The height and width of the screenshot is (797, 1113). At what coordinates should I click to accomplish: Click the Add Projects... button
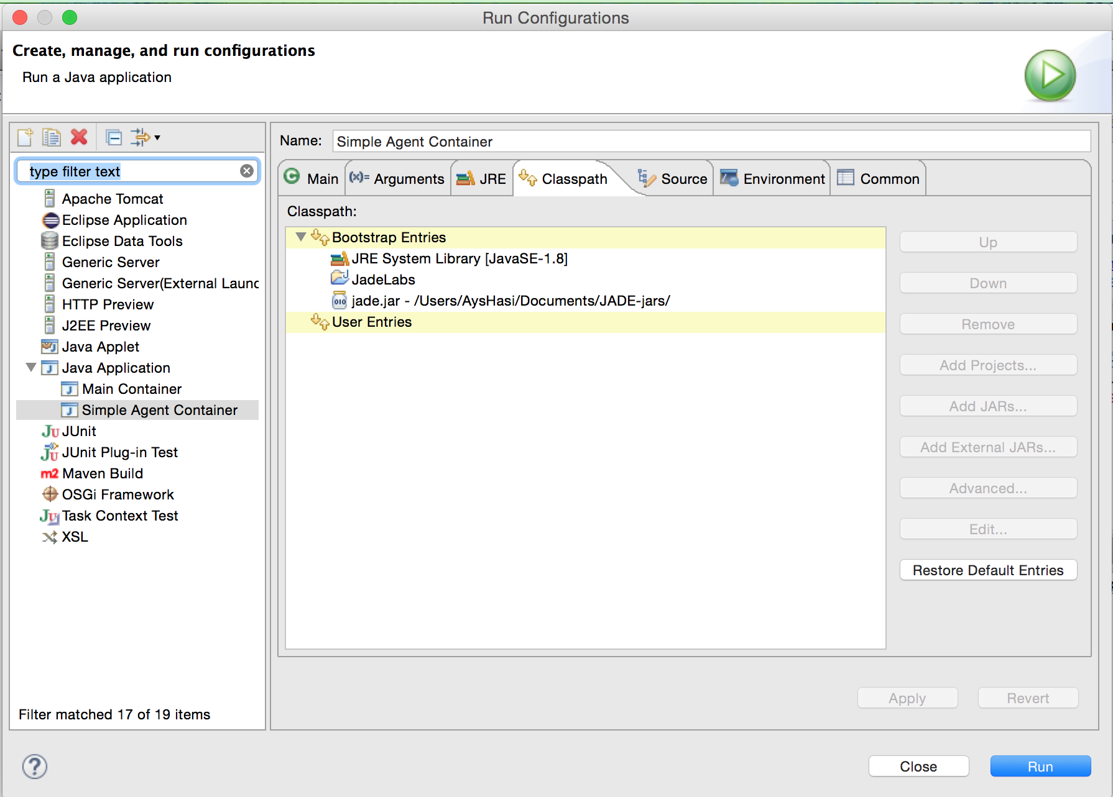coord(988,365)
